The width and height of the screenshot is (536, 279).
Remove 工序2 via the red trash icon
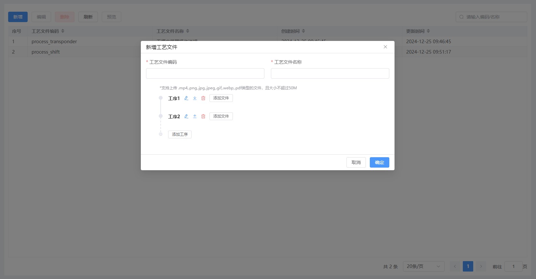203,116
